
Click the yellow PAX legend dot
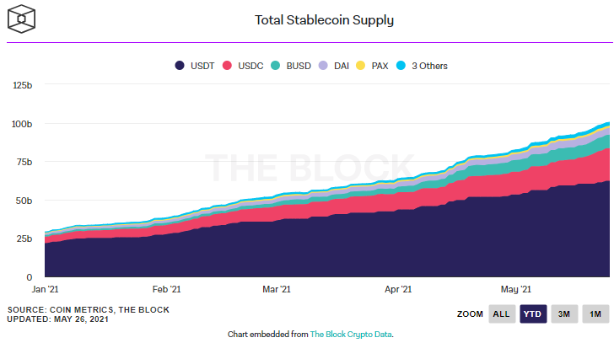(362, 66)
